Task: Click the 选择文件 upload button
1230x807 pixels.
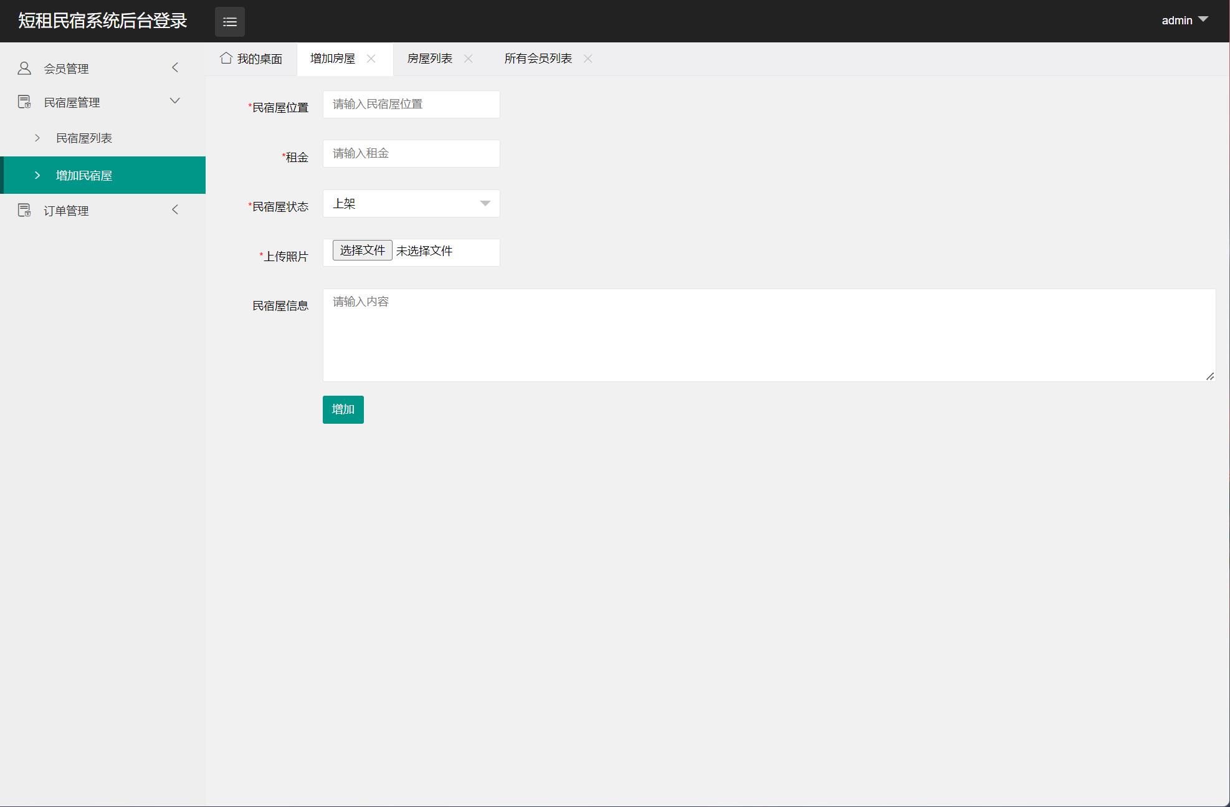Action: tap(362, 251)
